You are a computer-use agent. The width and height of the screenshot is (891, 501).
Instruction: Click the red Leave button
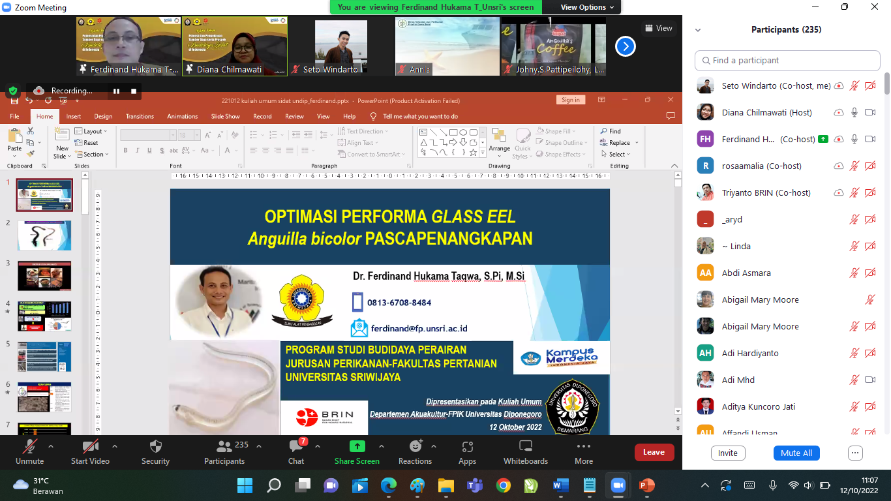pos(654,452)
